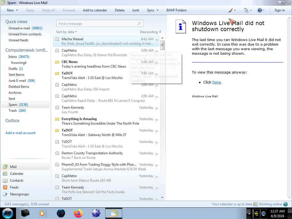Select Unread e-mail quick view
The image size is (292, 219).
(x=25, y=28)
